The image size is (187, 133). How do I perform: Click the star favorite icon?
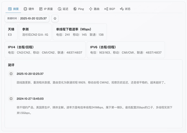pyautogui.click(x=55, y=18)
